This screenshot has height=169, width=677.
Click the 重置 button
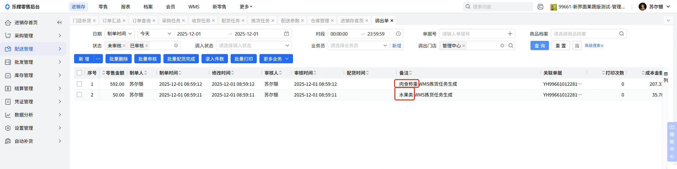point(561,46)
